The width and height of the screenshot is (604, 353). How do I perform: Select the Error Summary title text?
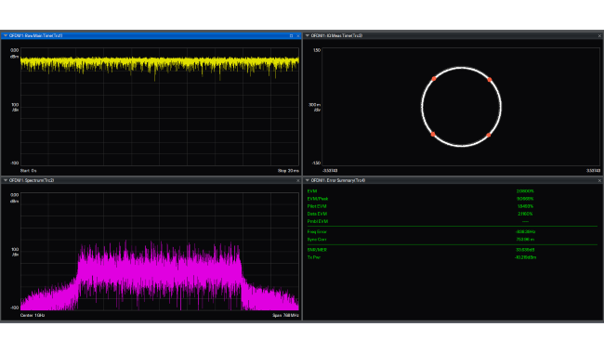[338, 180]
